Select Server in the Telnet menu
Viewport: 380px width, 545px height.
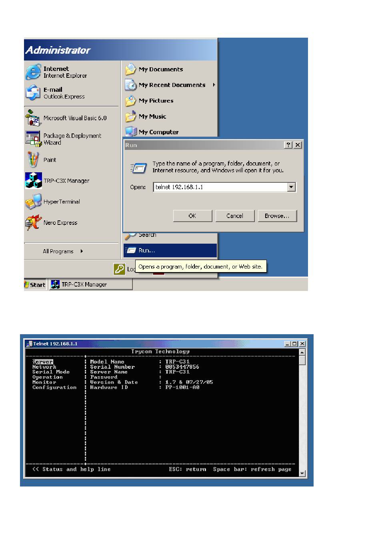pyautogui.click(x=42, y=362)
